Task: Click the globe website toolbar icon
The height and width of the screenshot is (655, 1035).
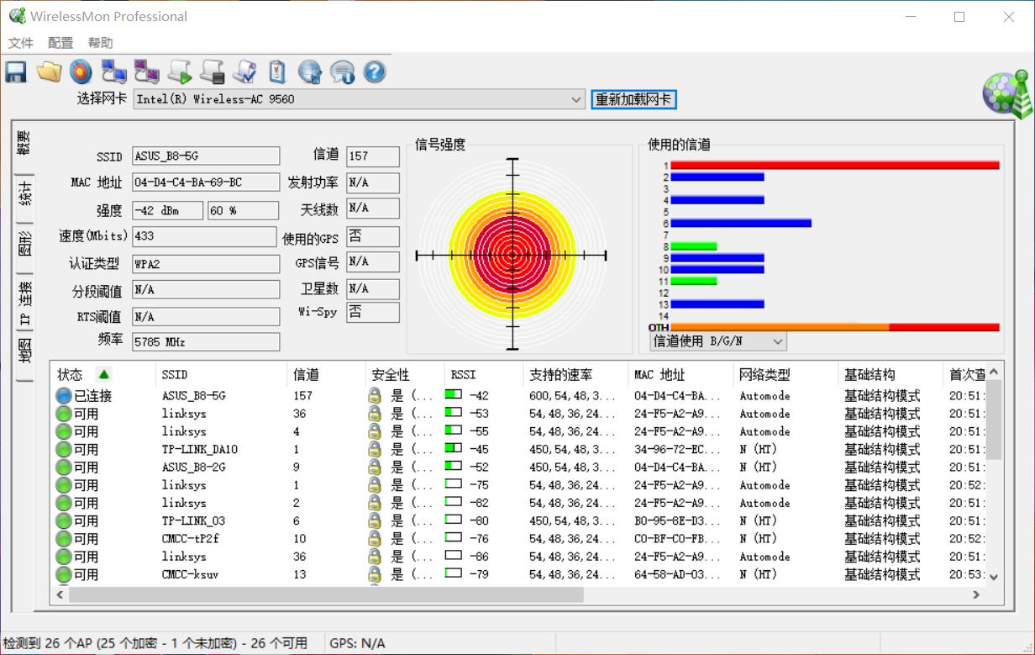Action: pos(310,71)
